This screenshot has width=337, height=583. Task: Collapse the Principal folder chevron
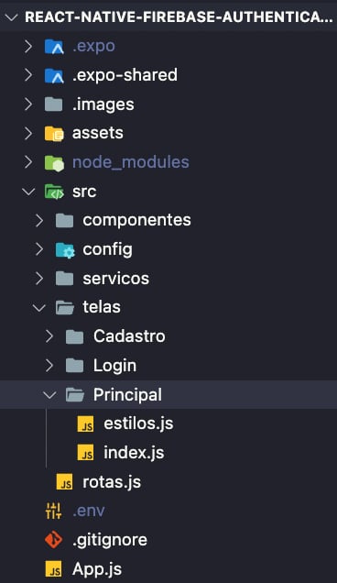point(49,395)
